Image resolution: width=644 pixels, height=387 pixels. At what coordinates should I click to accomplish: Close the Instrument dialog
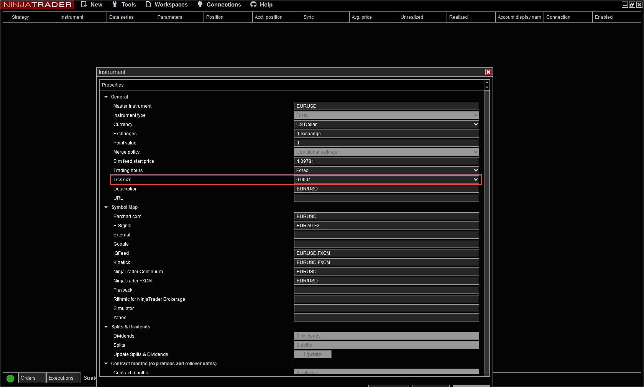[488, 72]
